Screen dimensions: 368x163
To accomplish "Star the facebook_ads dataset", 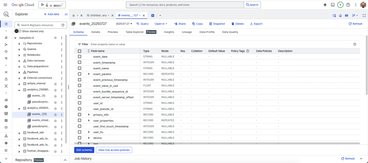I will (x=55, y=133).
